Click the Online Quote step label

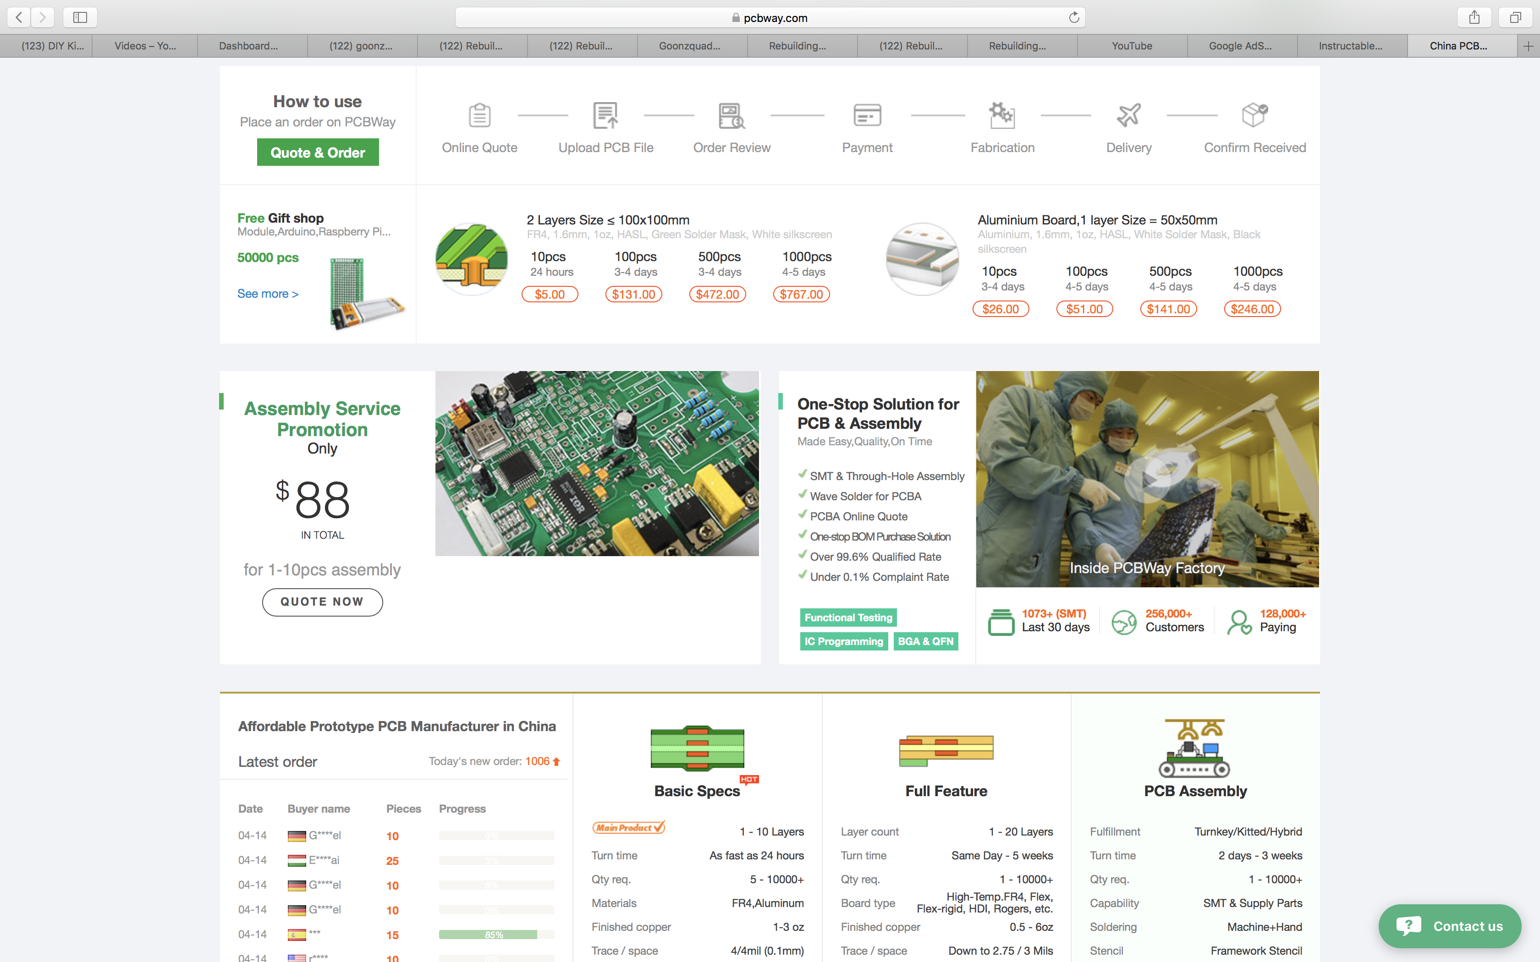click(x=479, y=148)
